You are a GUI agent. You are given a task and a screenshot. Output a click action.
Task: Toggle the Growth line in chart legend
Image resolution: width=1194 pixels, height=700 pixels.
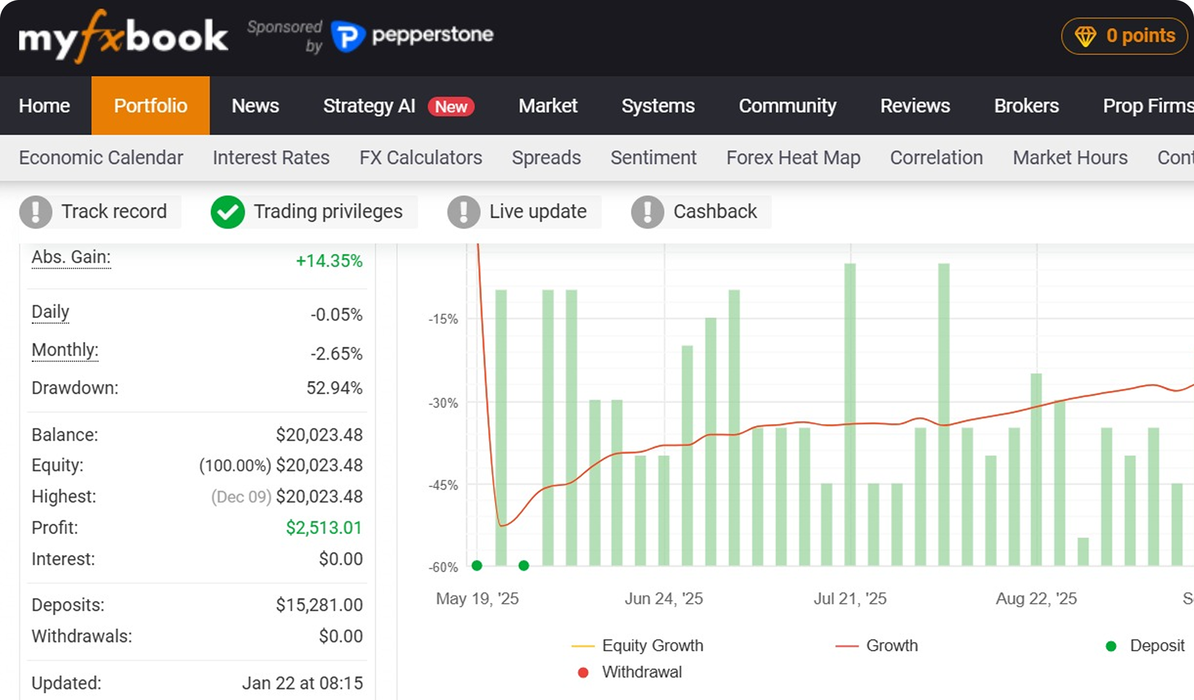click(x=877, y=646)
